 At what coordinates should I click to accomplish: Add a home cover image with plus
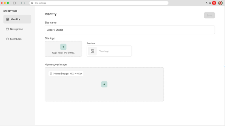coord(104,84)
